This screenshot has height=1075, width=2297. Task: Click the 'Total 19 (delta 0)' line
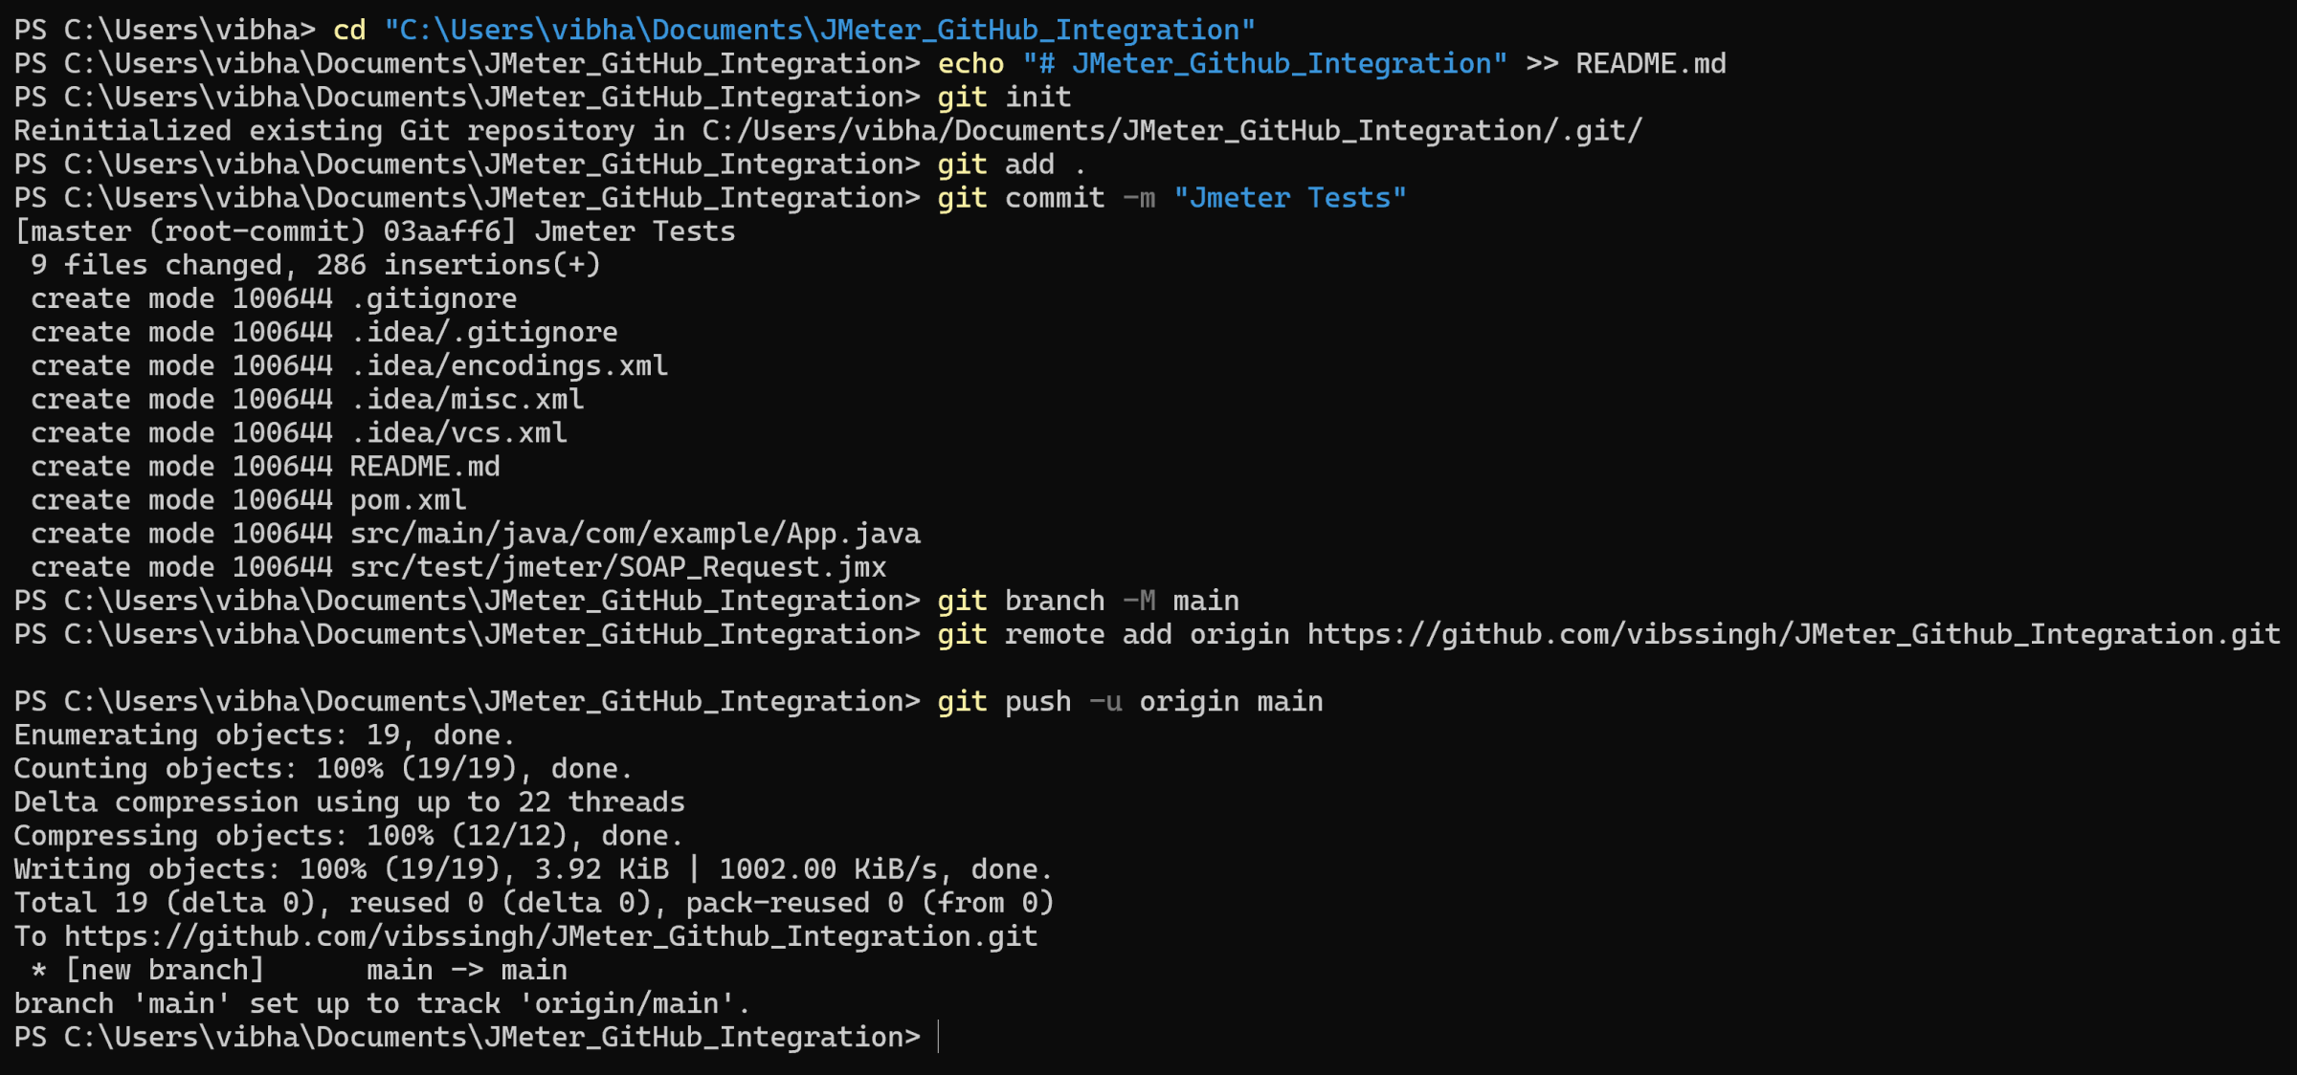pyautogui.click(x=534, y=902)
